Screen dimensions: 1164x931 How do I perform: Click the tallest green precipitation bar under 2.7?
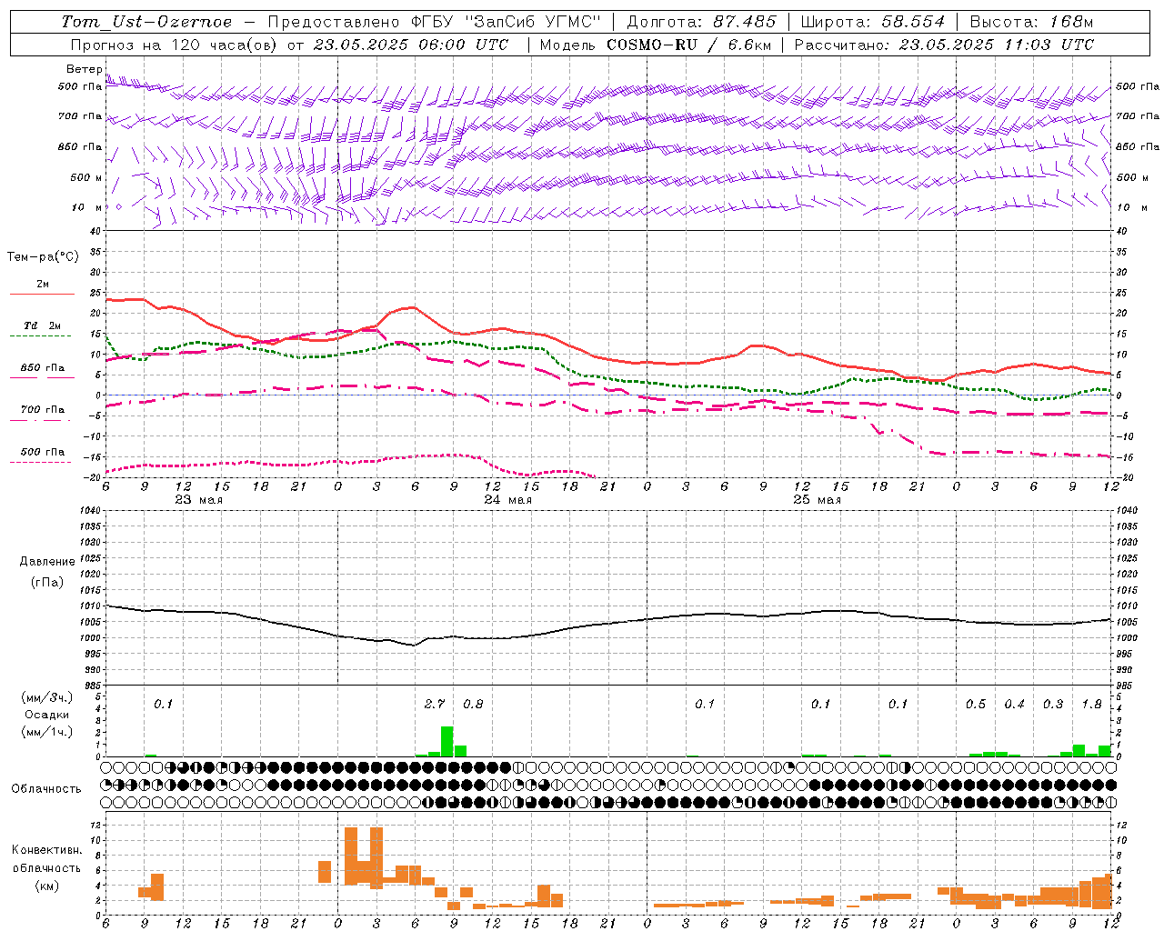click(447, 741)
